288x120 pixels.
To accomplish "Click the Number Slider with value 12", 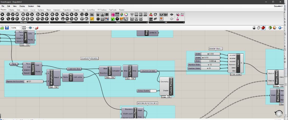I will point(204,65).
